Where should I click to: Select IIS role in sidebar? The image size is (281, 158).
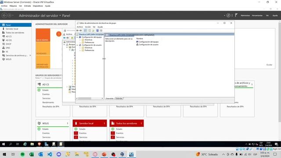tap(7, 52)
